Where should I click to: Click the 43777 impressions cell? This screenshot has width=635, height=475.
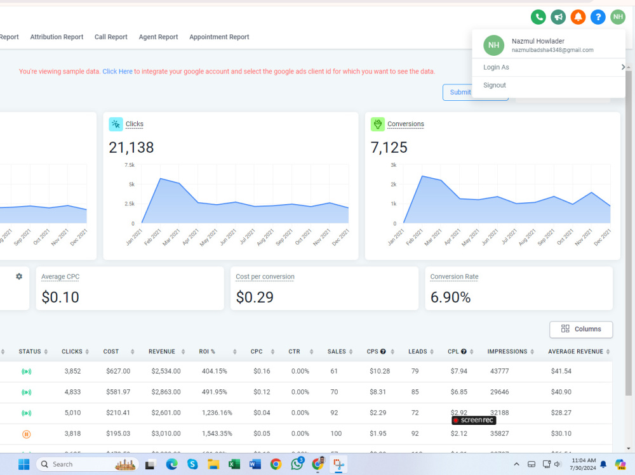(x=499, y=371)
